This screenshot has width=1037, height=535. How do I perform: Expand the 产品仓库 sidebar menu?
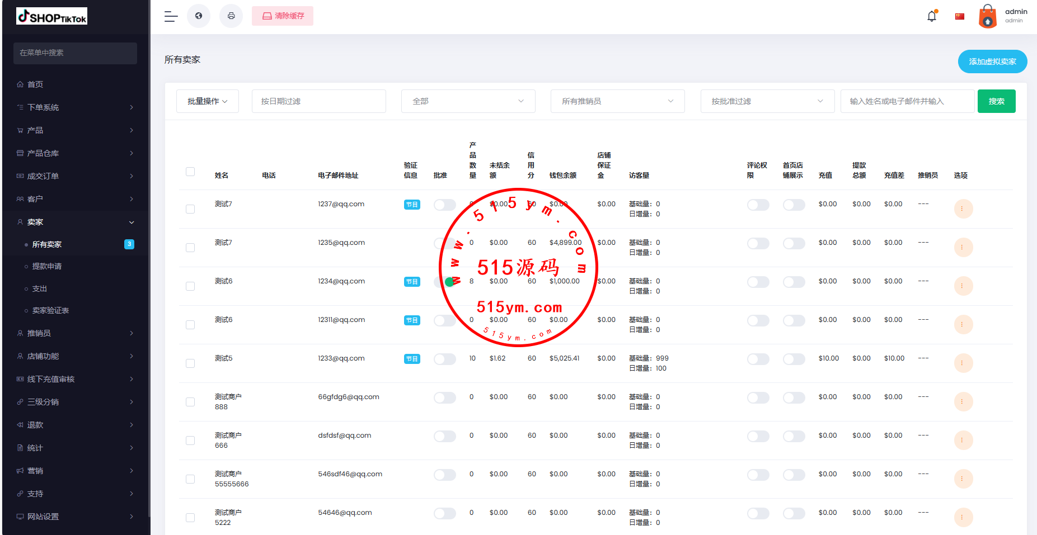click(75, 153)
